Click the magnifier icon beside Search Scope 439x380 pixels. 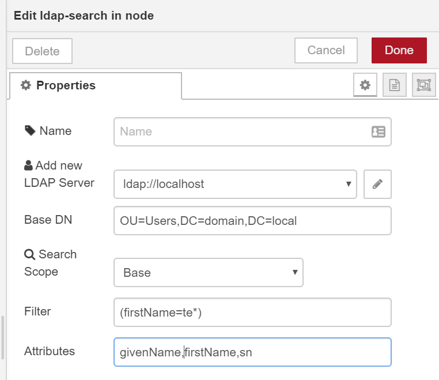pyautogui.click(x=30, y=254)
